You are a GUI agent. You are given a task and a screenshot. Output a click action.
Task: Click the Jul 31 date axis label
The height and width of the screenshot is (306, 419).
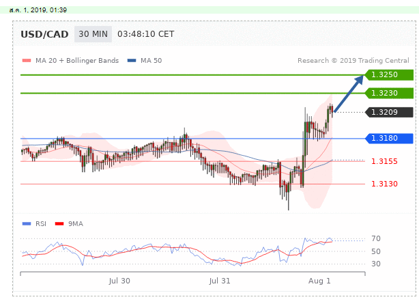[219, 281]
